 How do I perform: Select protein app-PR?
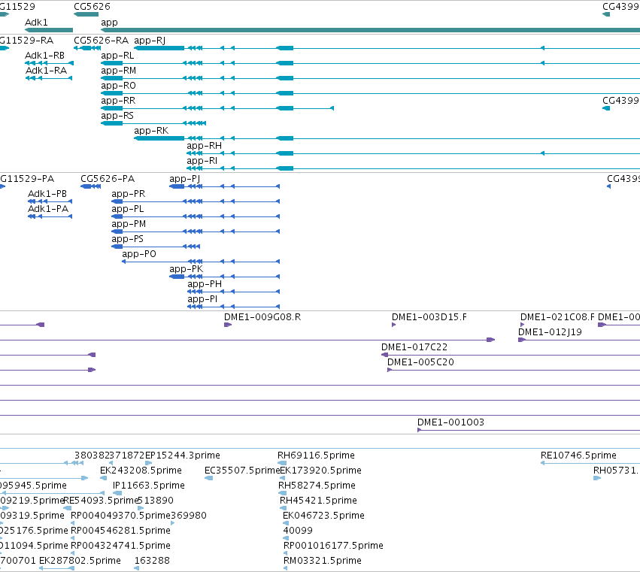point(196,201)
